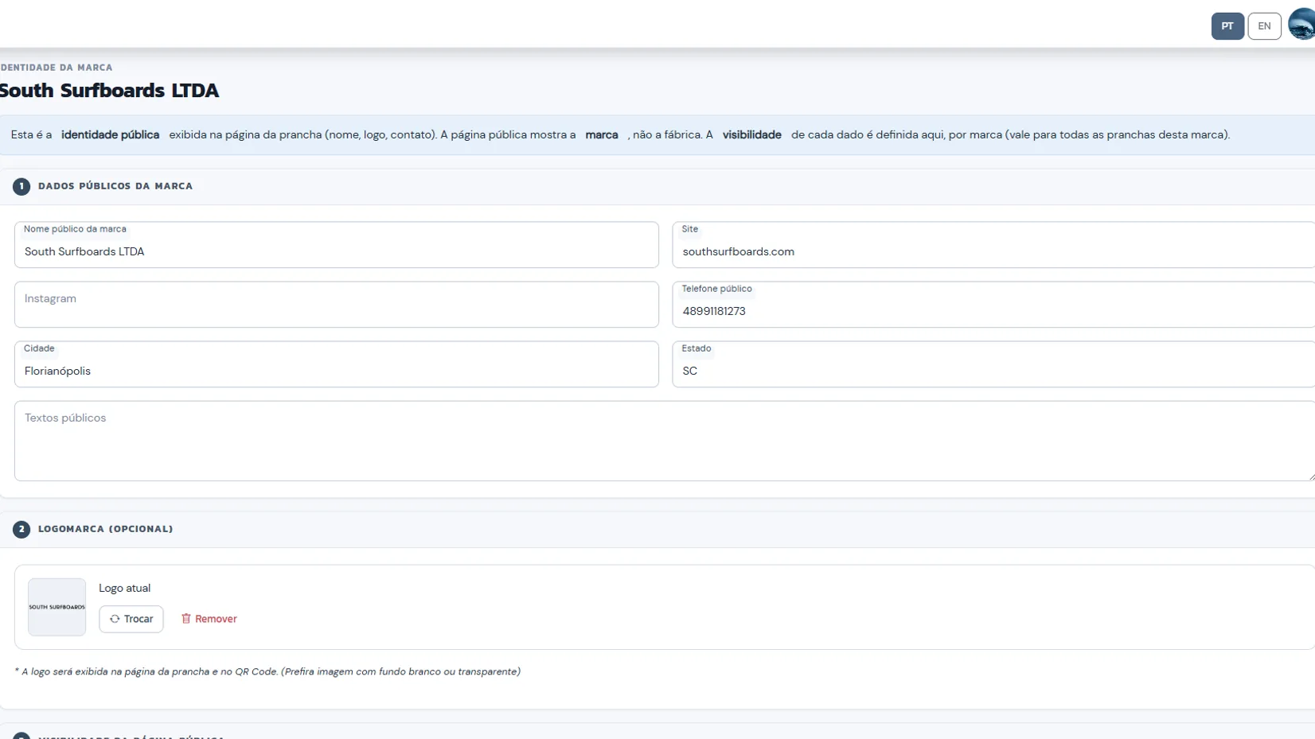
Task: Open the user avatar menu
Action: click(x=1302, y=24)
